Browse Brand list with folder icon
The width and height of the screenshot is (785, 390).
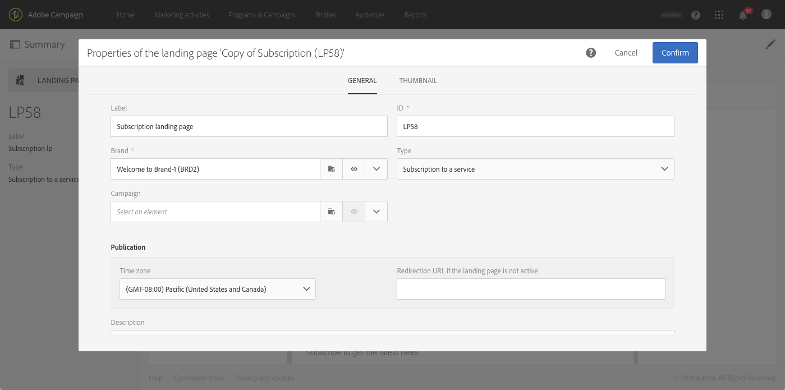click(331, 169)
